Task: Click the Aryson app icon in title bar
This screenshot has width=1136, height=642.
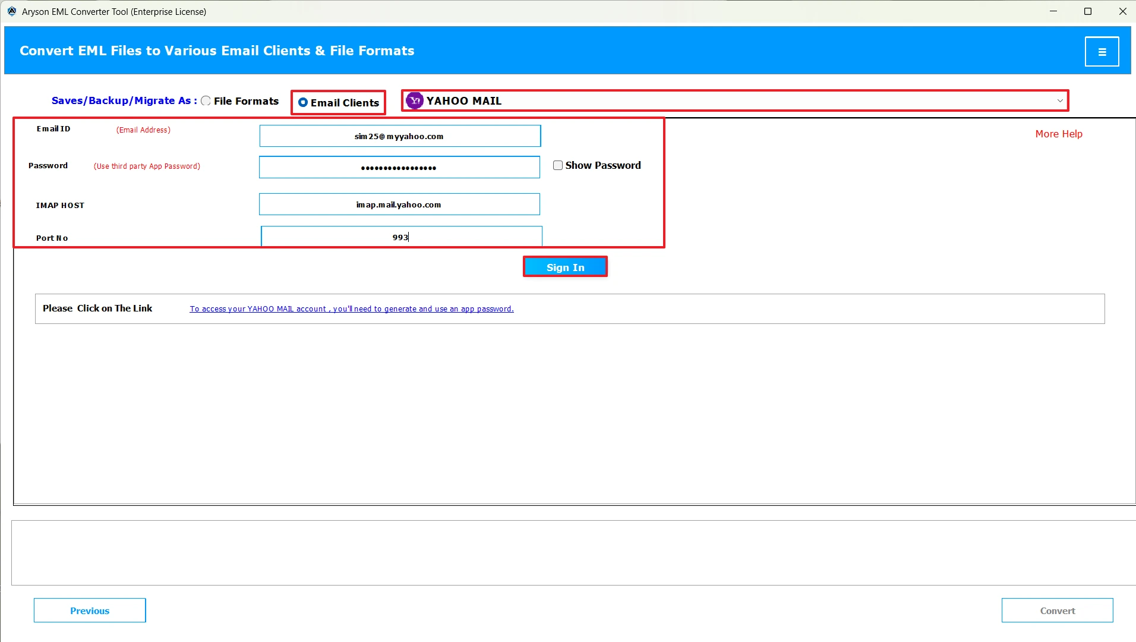Action: [11, 11]
